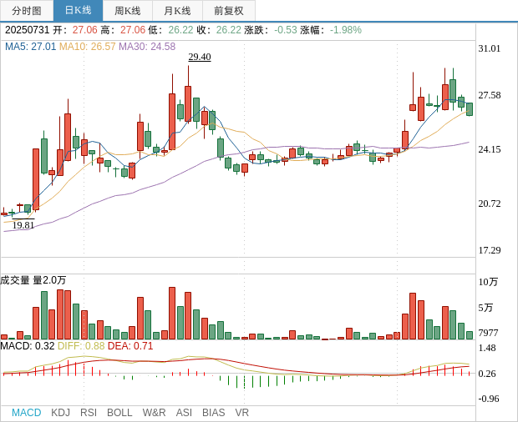Click the 27.58 price axis label
The image size is (518, 422).
coord(490,96)
